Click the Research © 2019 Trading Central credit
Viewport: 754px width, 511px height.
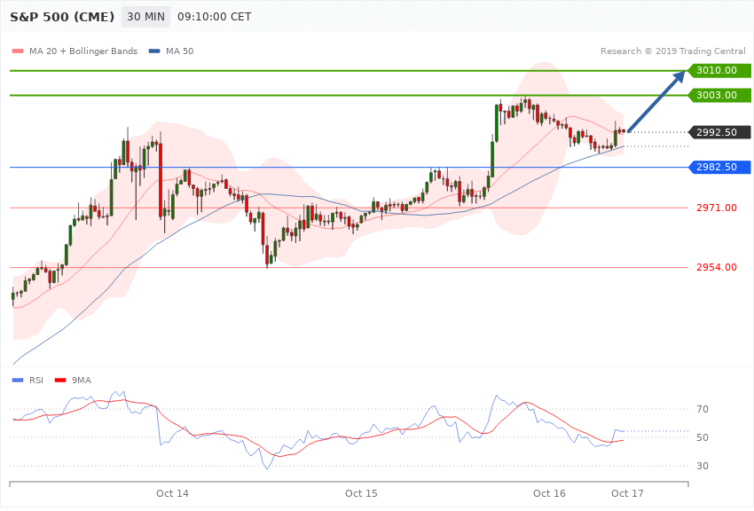(x=672, y=51)
